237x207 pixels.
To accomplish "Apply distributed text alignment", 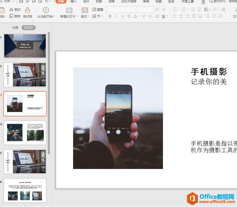I will coord(200,16).
